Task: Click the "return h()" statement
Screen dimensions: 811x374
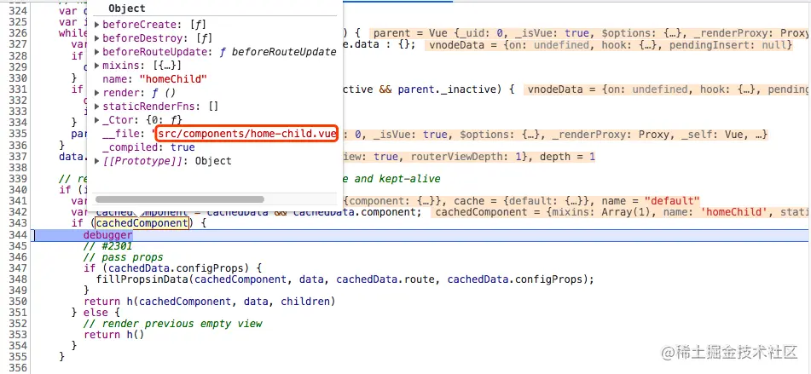Action: coord(113,335)
